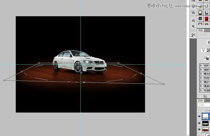Open the Paragraph panel icon
Viewport: 210px width, 136px height.
click(x=193, y=27)
